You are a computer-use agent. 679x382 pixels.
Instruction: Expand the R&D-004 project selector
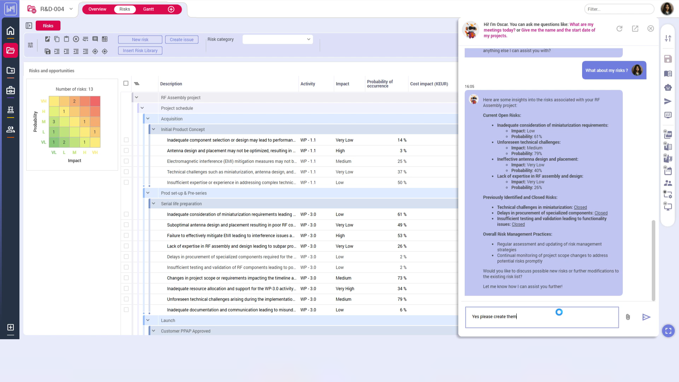pos(71,9)
